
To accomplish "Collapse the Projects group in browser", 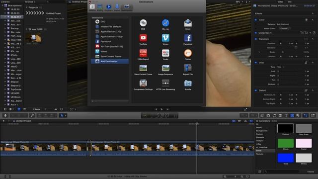I will click(26, 7).
